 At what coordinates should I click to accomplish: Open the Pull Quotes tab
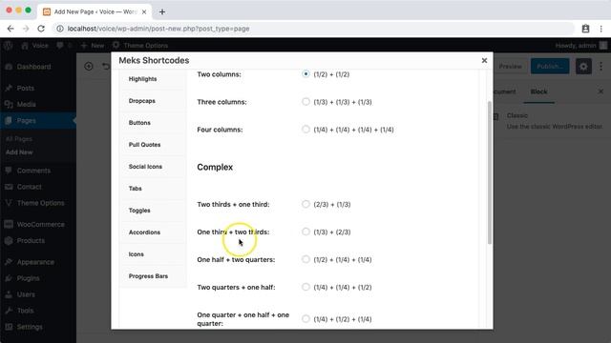(x=153, y=144)
